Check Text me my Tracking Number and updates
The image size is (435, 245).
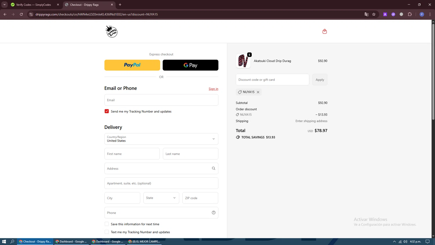107,232
